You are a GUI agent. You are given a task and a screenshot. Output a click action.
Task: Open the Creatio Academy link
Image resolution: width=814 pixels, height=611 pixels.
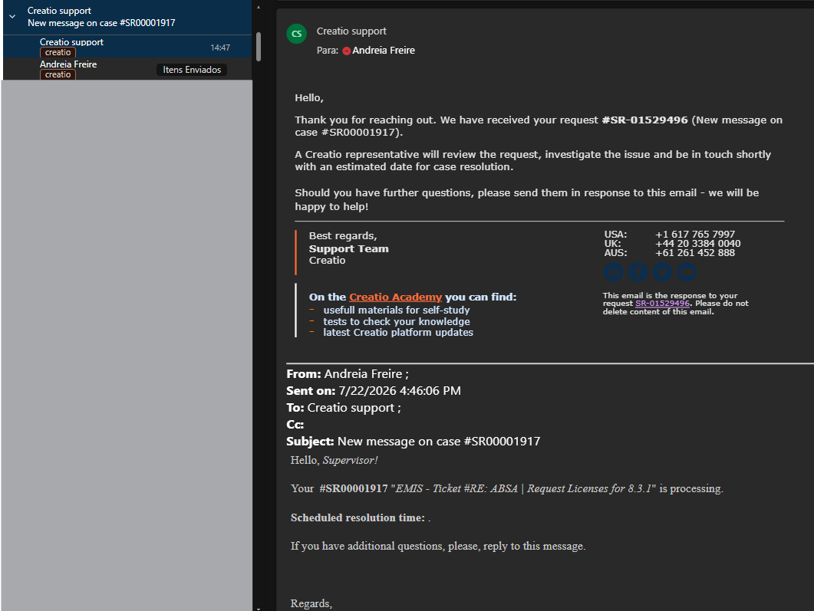click(x=395, y=297)
